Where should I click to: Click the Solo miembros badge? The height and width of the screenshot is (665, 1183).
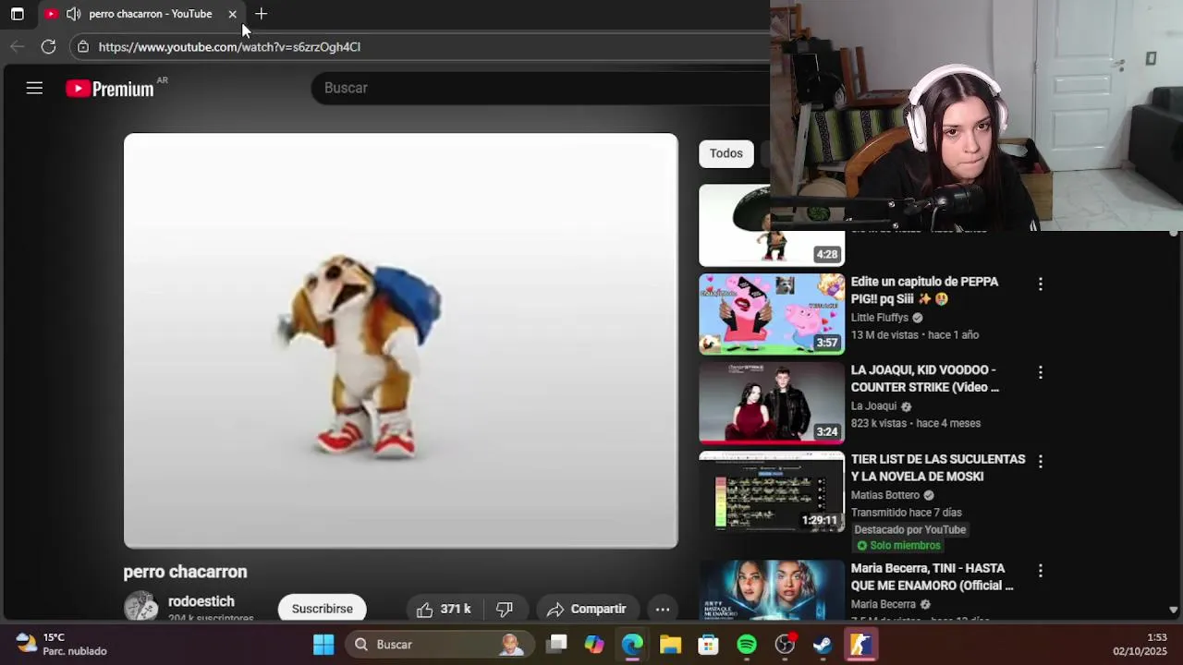[x=898, y=546]
